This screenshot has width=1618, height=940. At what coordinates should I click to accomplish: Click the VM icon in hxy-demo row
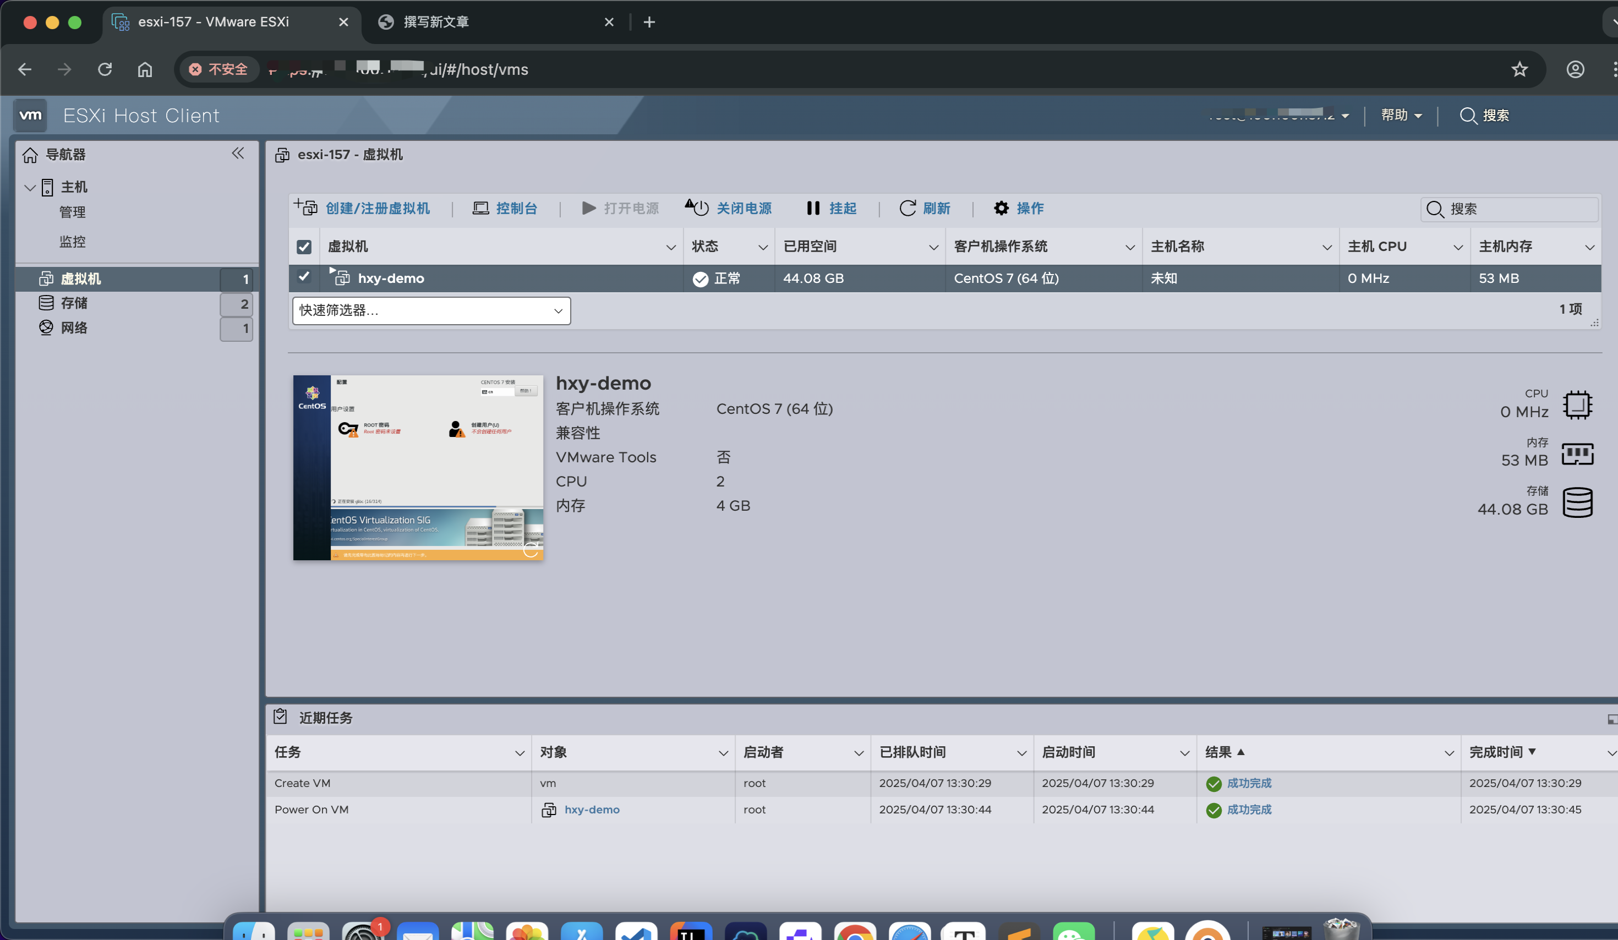pyautogui.click(x=339, y=277)
